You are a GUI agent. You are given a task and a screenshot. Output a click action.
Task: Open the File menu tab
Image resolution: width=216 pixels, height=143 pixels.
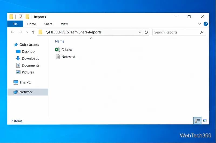[15, 24]
